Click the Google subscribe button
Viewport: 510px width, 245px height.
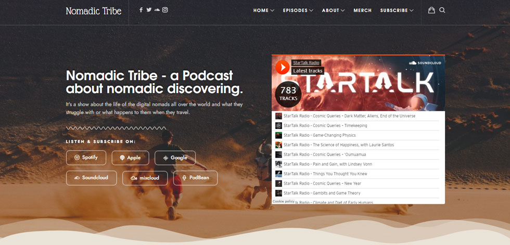click(x=175, y=158)
